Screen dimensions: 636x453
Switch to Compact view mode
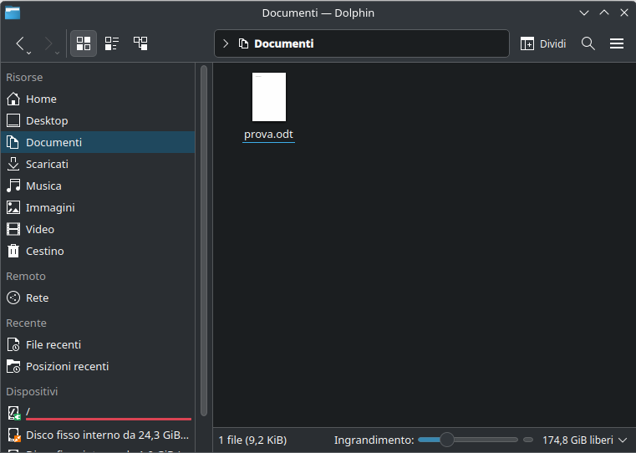[x=112, y=43]
